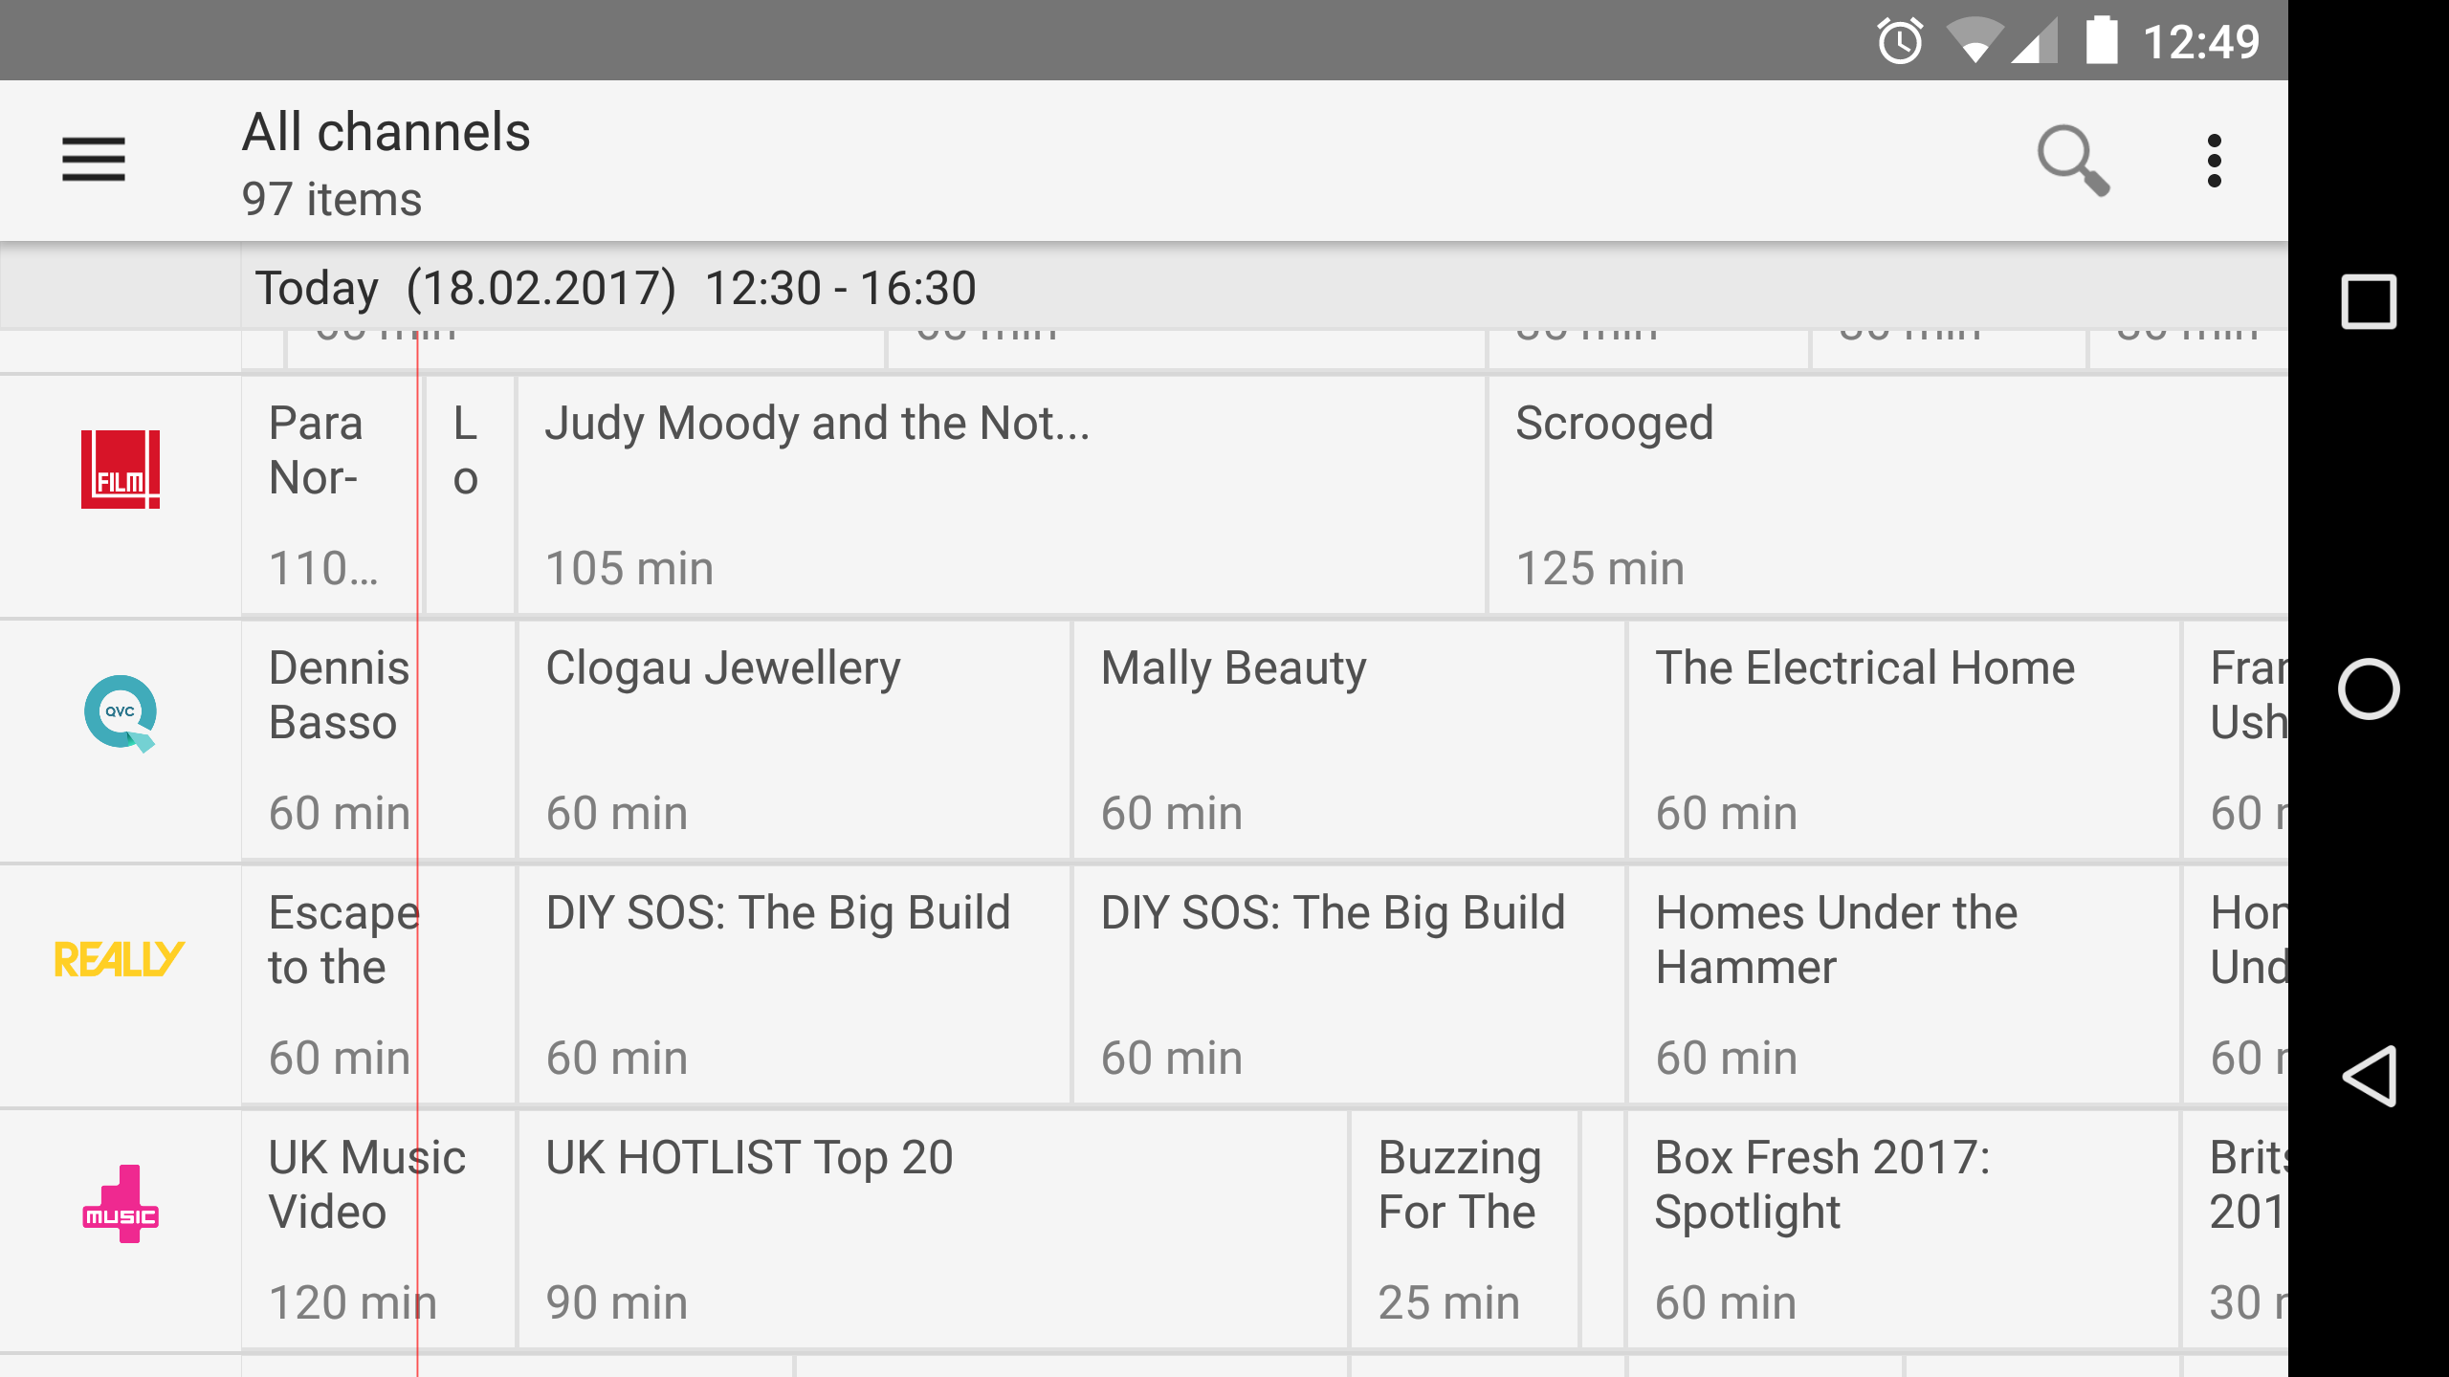Select the Music Plus channel icon
Viewport: 2449px width, 1377px height.
(120, 1206)
